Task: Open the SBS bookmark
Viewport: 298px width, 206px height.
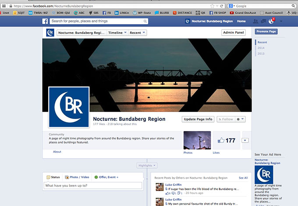Action: (94, 13)
